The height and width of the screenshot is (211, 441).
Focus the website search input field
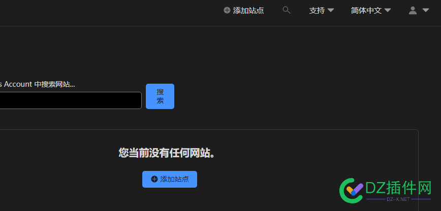[70, 100]
